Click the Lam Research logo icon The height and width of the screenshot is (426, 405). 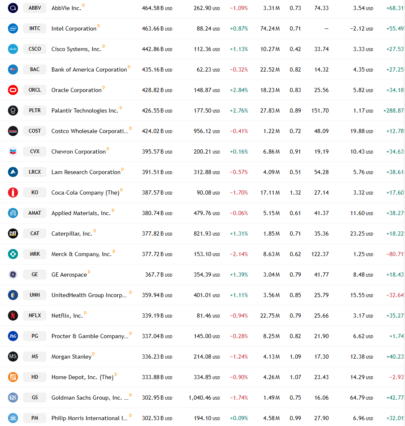(x=13, y=172)
